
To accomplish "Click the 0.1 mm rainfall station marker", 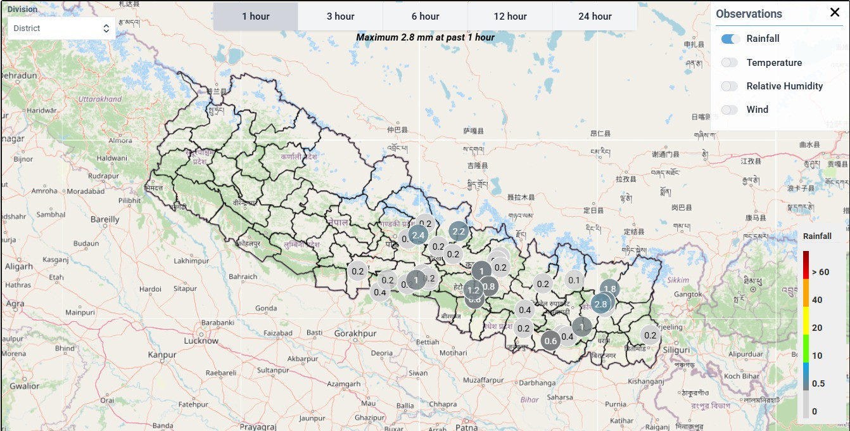I will point(574,280).
